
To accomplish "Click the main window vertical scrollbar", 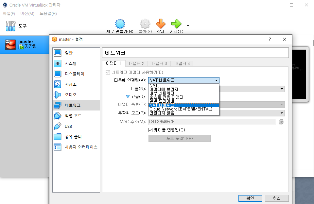I will pyautogui.click(x=313, y=42).
